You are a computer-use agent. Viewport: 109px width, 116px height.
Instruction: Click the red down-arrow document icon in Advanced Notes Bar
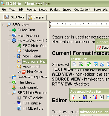click(74, 97)
